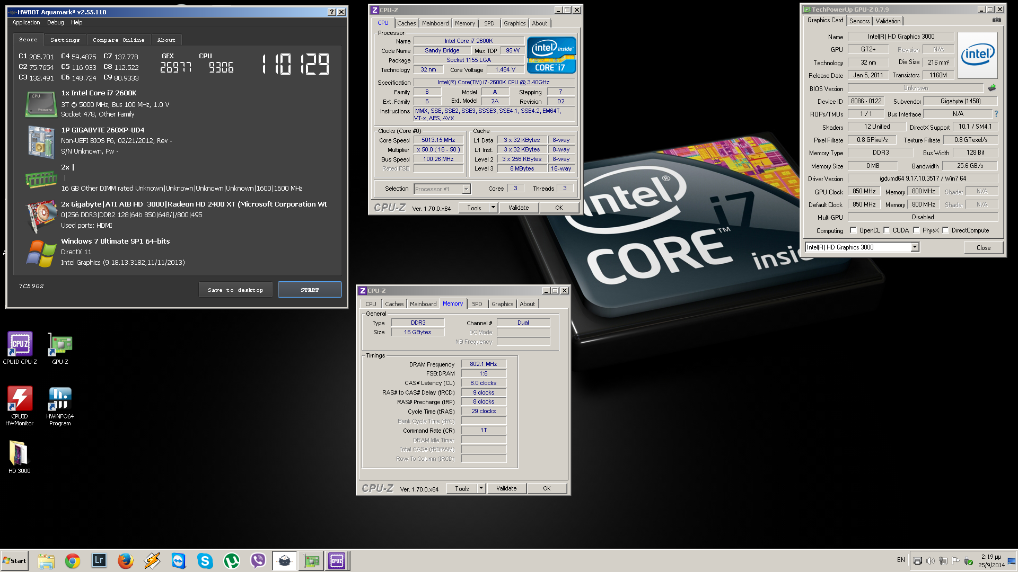Click Save to desktop button
The image size is (1018, 572).
[235, 290]
